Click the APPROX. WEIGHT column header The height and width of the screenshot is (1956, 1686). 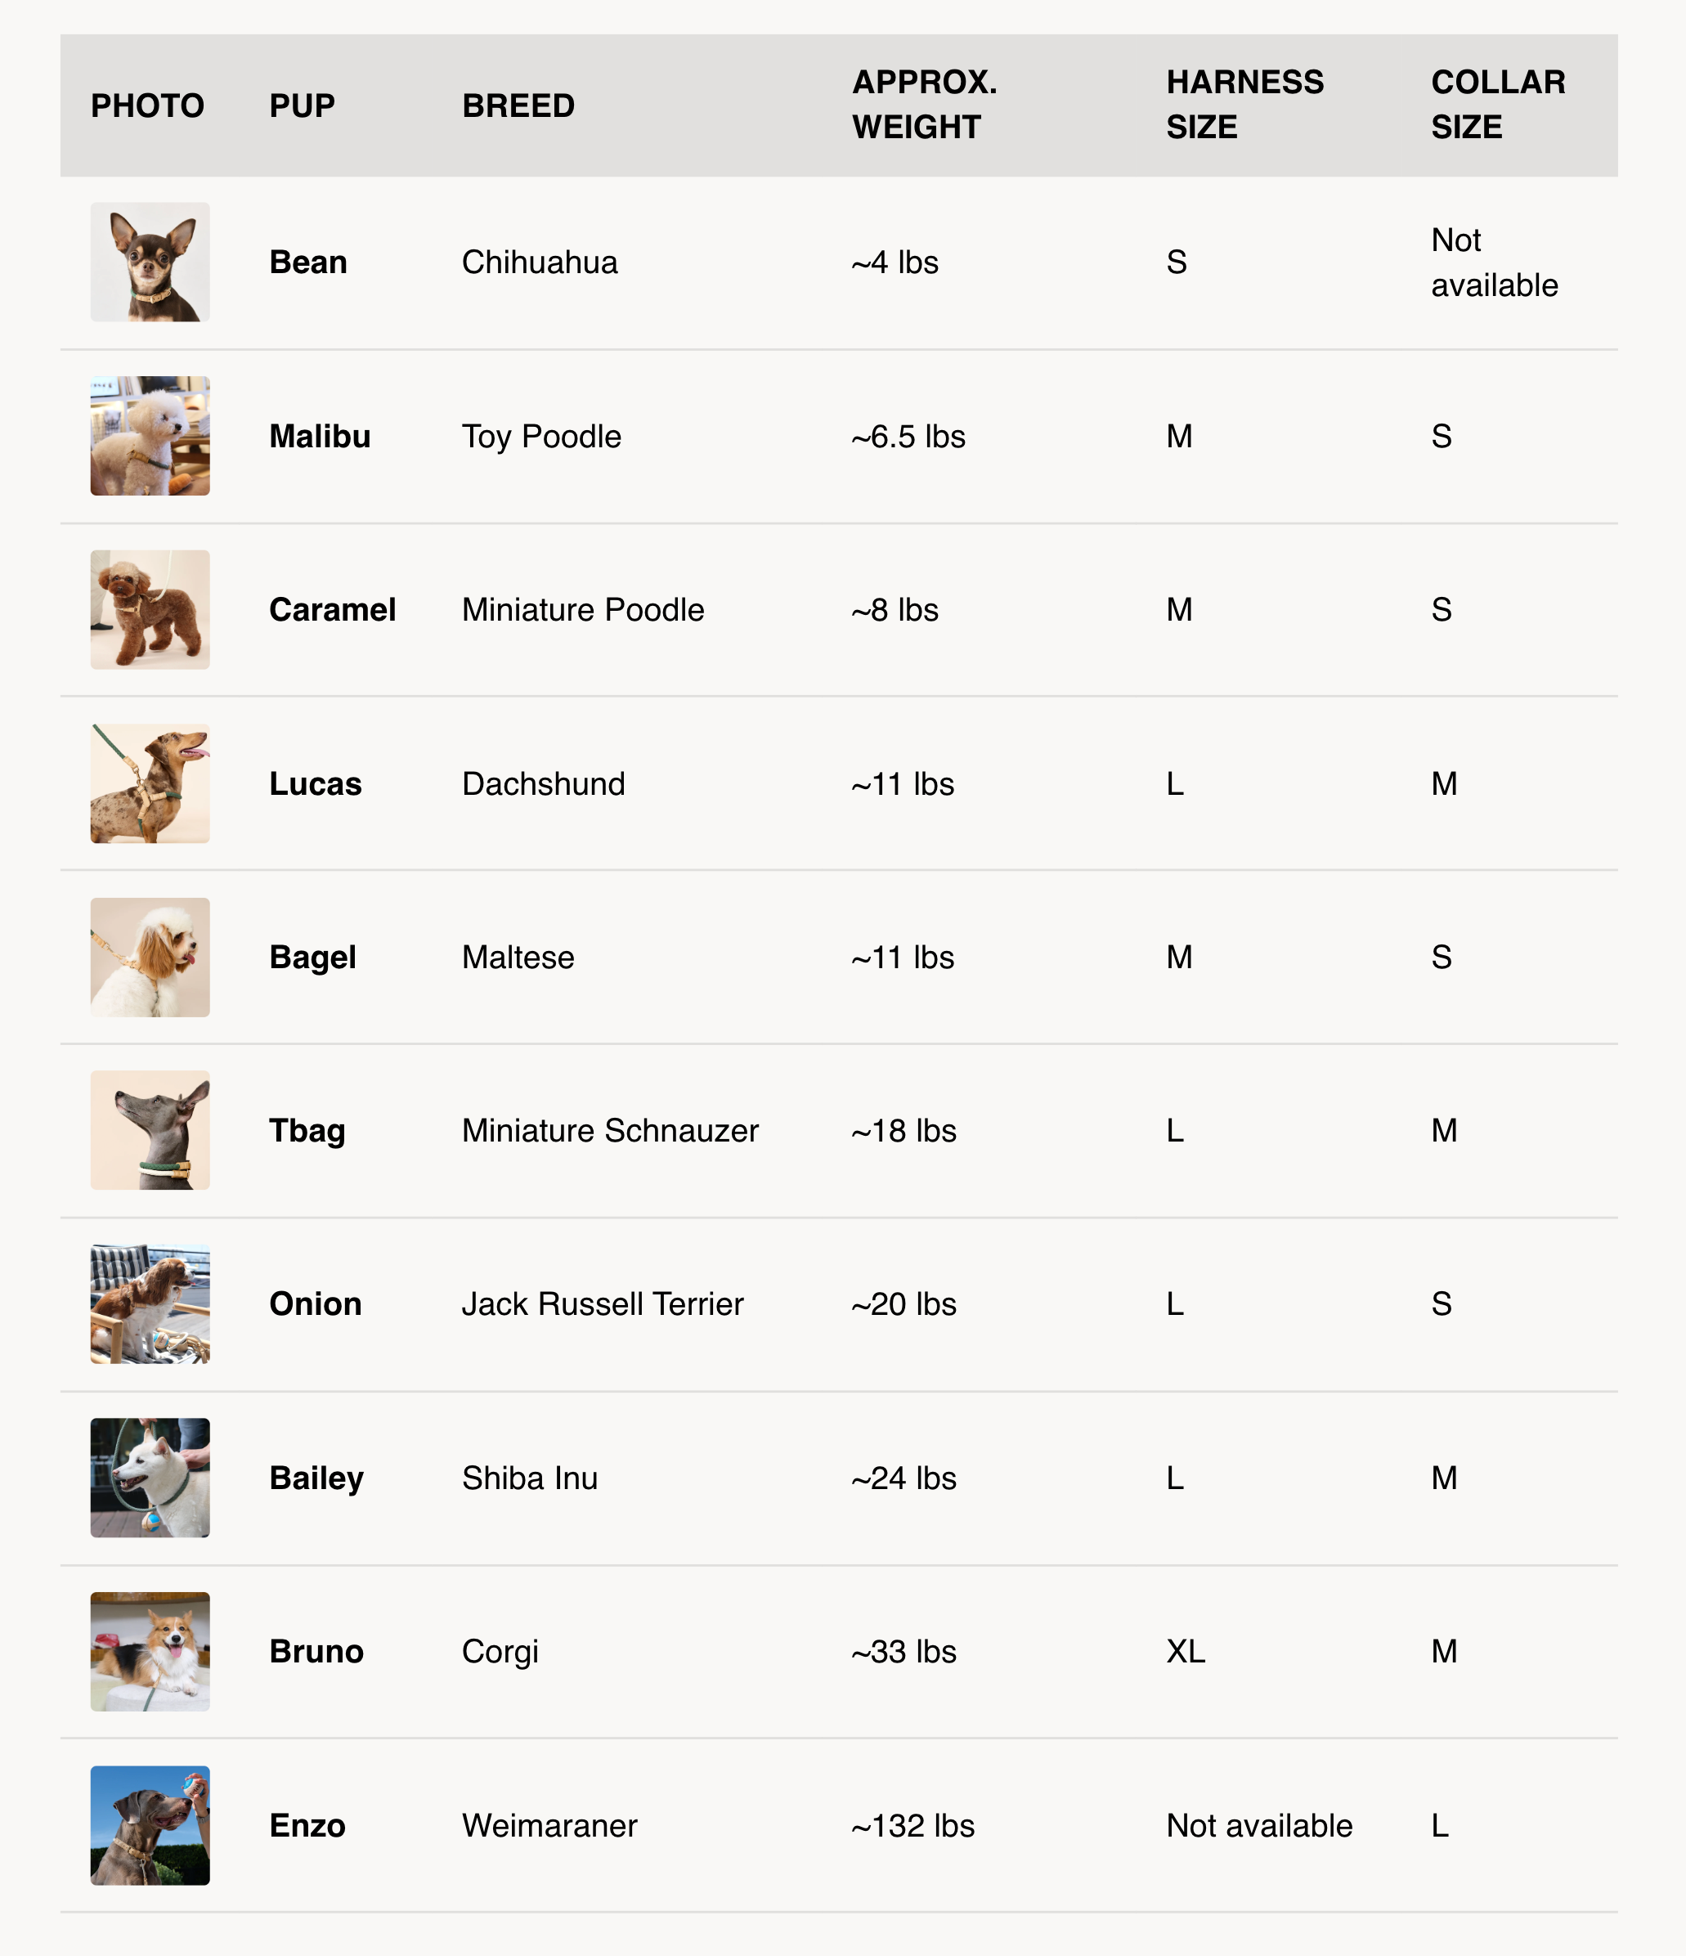point(924,105)
